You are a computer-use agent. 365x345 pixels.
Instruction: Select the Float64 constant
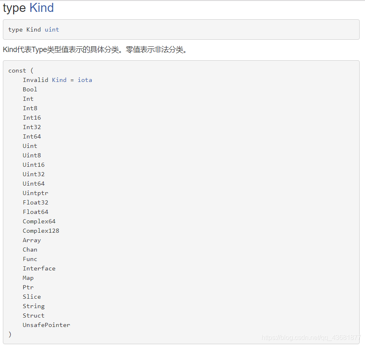35,212
